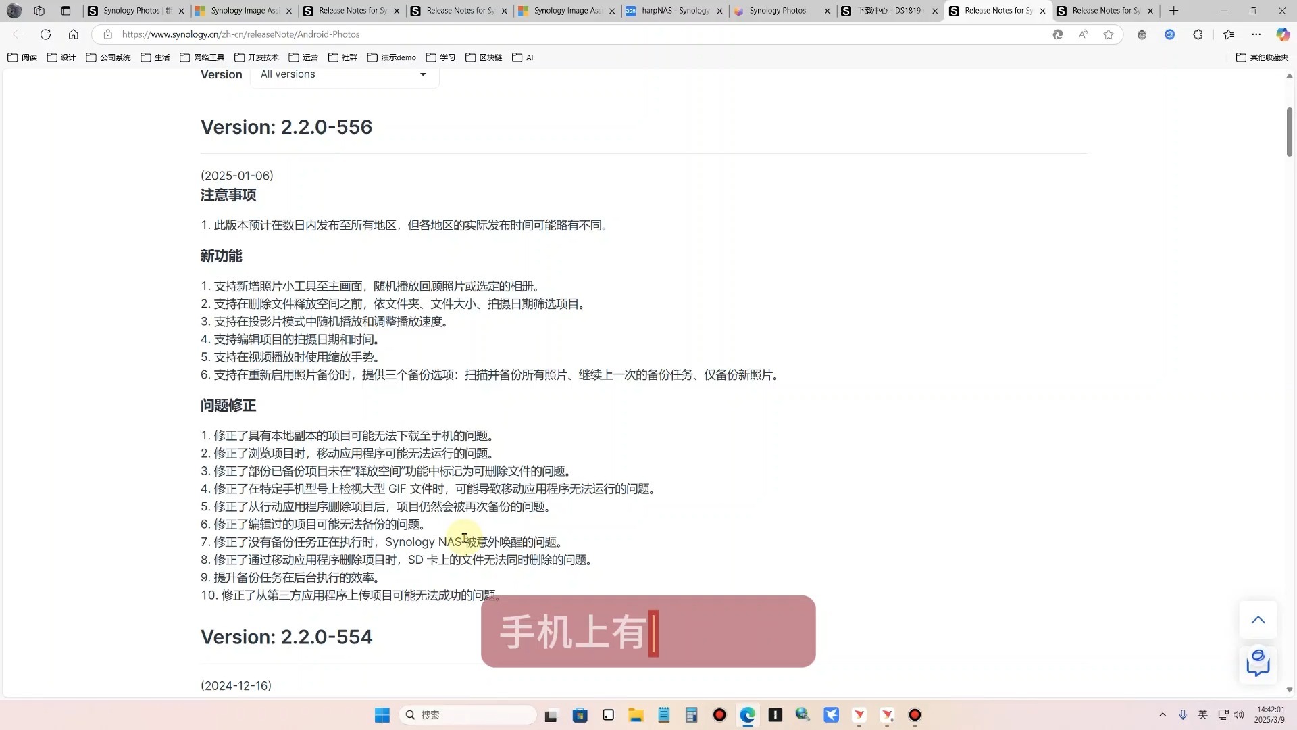This screenshot has width=1297, height=730.
Task: Open the blue extension icon in toolbar
Action: pos(1170,34)
